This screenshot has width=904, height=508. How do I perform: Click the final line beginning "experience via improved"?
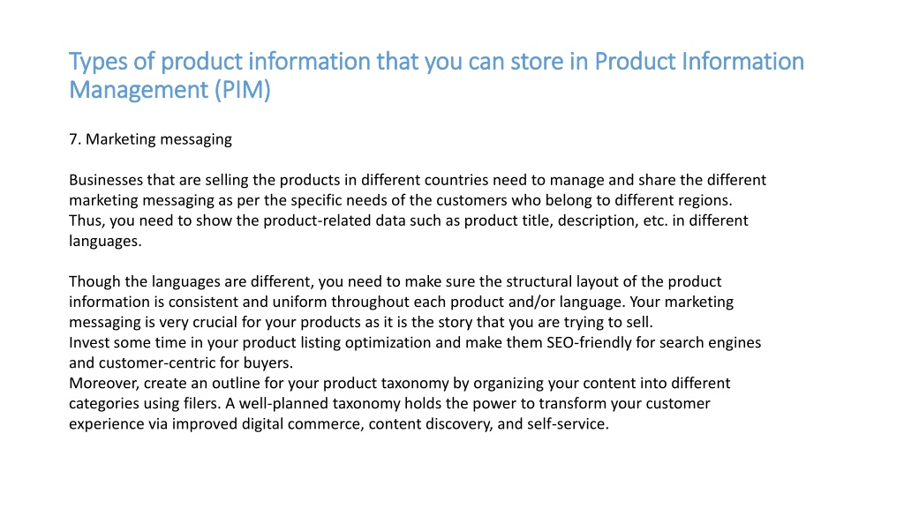[339, 424]
